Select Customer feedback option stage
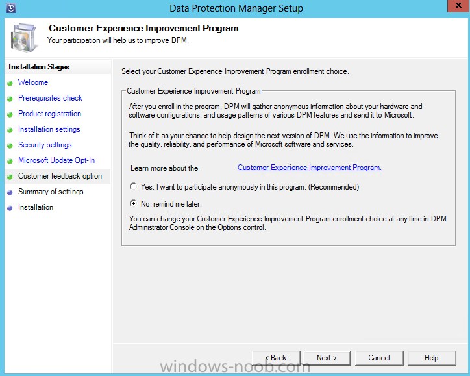The width and height of the screenshot is (470, 376). point(60,176)
